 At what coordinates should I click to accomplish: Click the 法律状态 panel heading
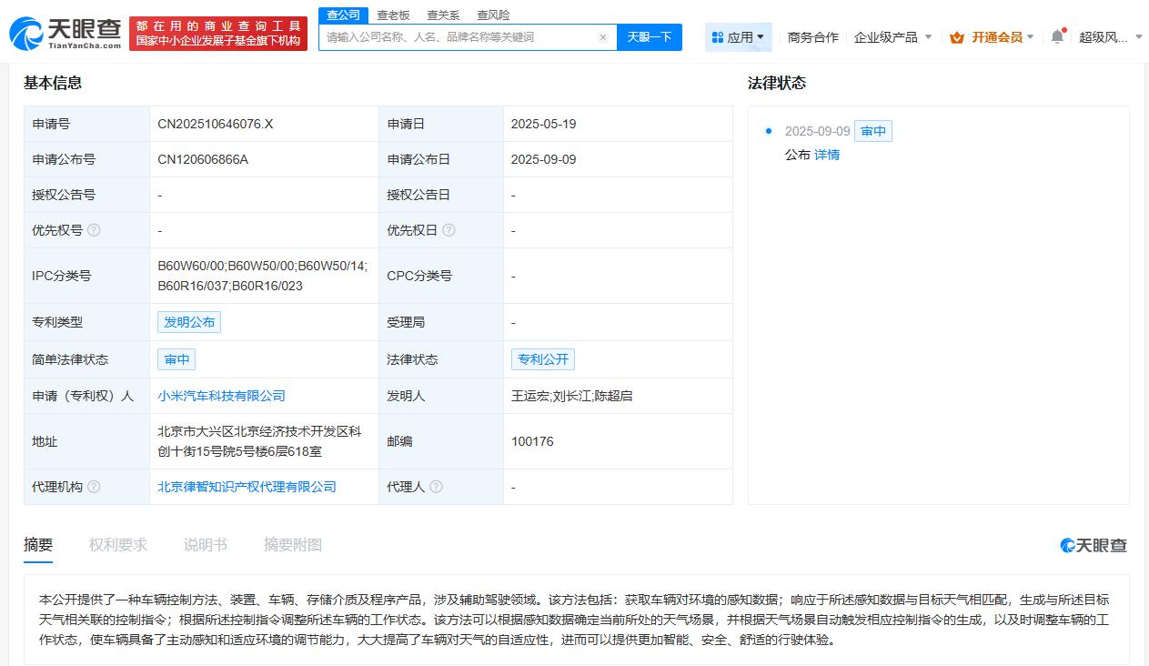777,83
